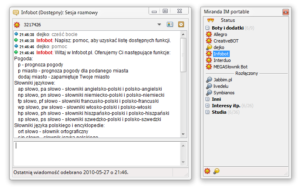Select the livedelu contact
Viewport: 302px width, 189px height.
(221, 86)
